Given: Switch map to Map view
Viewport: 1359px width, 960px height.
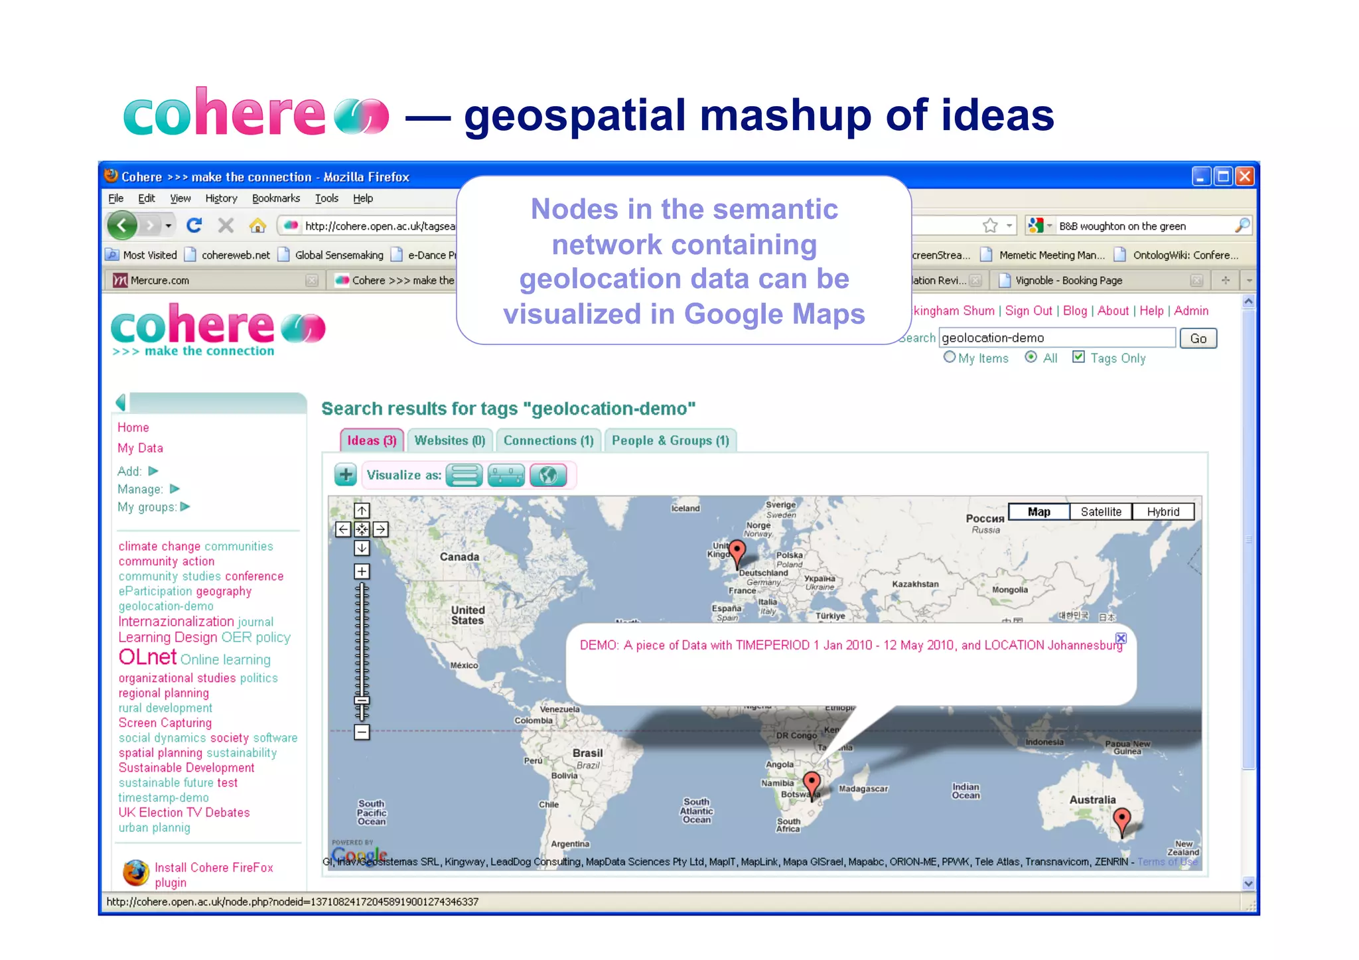Looking at the screenshot, I should click(1039, 512).
